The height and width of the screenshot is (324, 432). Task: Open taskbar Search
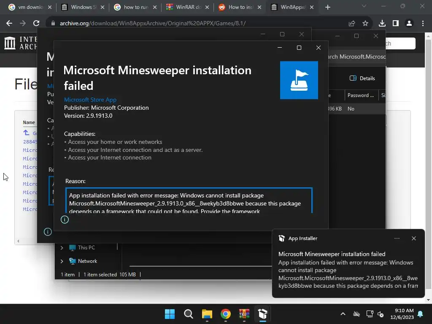[189, 314]
